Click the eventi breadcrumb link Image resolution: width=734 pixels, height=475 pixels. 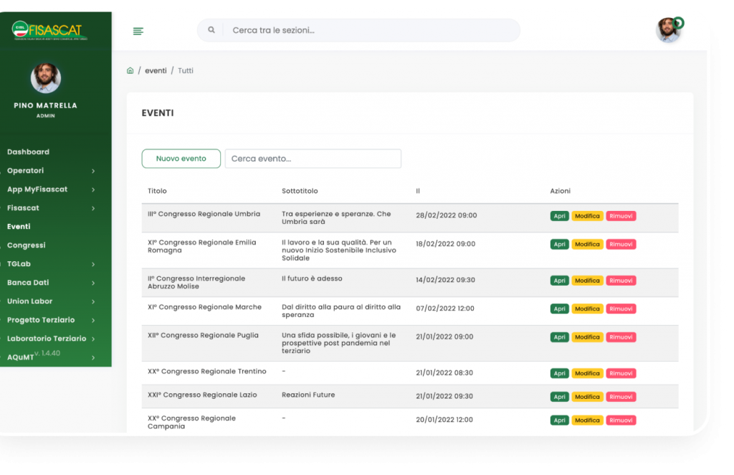click(156, 70)
